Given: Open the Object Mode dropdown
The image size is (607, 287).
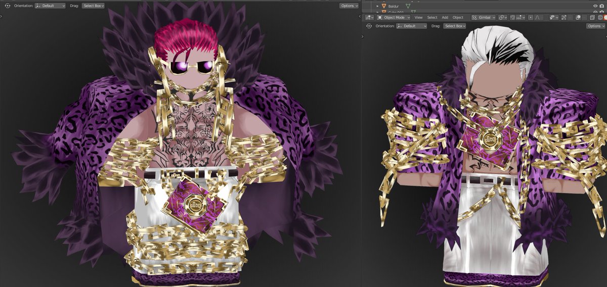Looking at the screenshot, I should 393,17.
